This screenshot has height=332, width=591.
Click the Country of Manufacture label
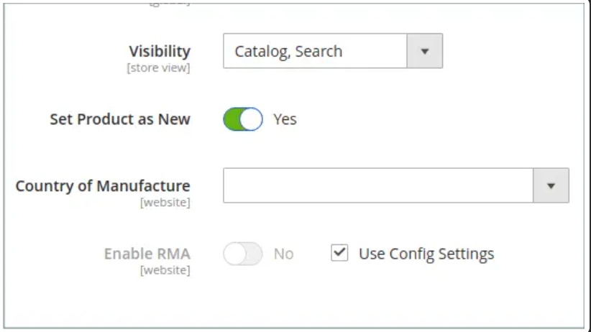[103, 186]
